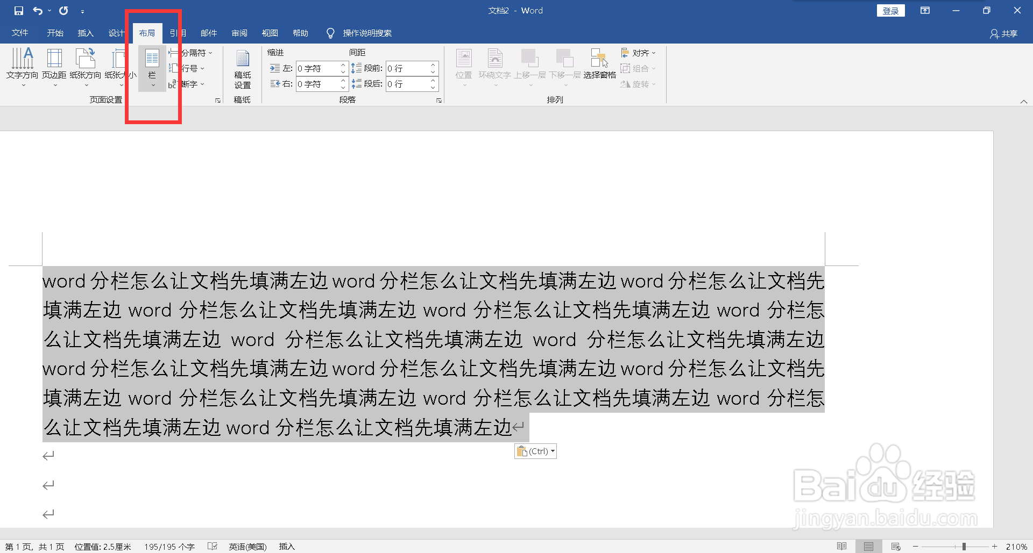
Task: Open the 文件 menu
Action: (x=20, y=33)
